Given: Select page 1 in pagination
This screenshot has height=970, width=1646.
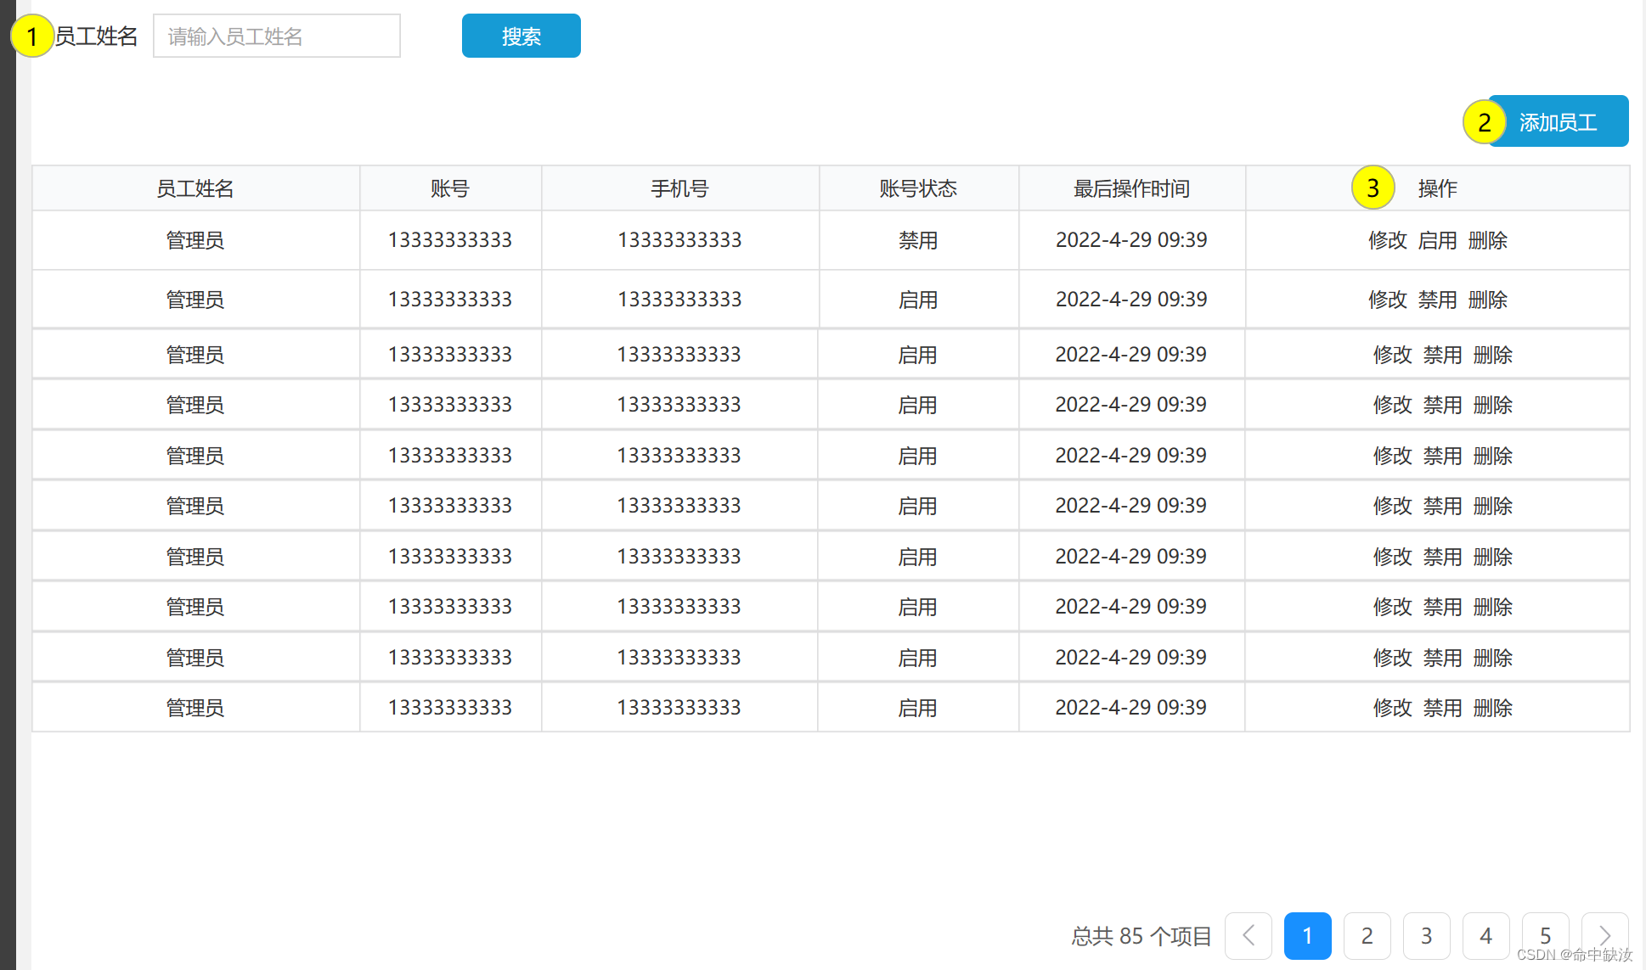Looking at the screenshot, I should click(x=1307, y=935).
